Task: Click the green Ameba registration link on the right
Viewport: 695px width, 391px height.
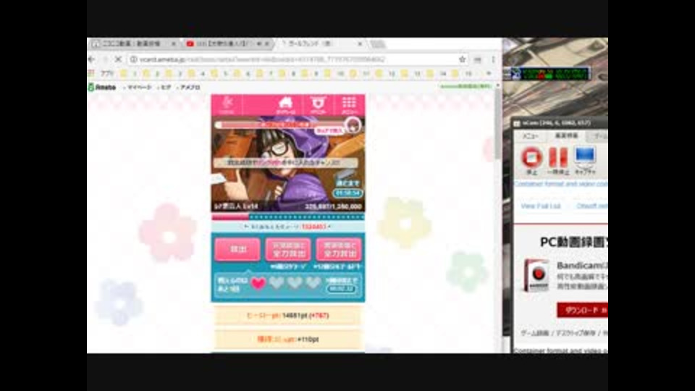Action: [466, 86]
